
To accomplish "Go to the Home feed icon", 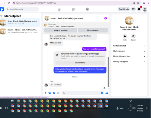I will [x=59, y=9].
